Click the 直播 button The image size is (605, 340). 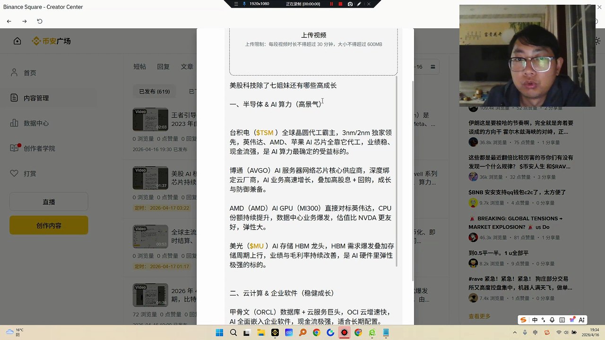click(x=49, y=202)
